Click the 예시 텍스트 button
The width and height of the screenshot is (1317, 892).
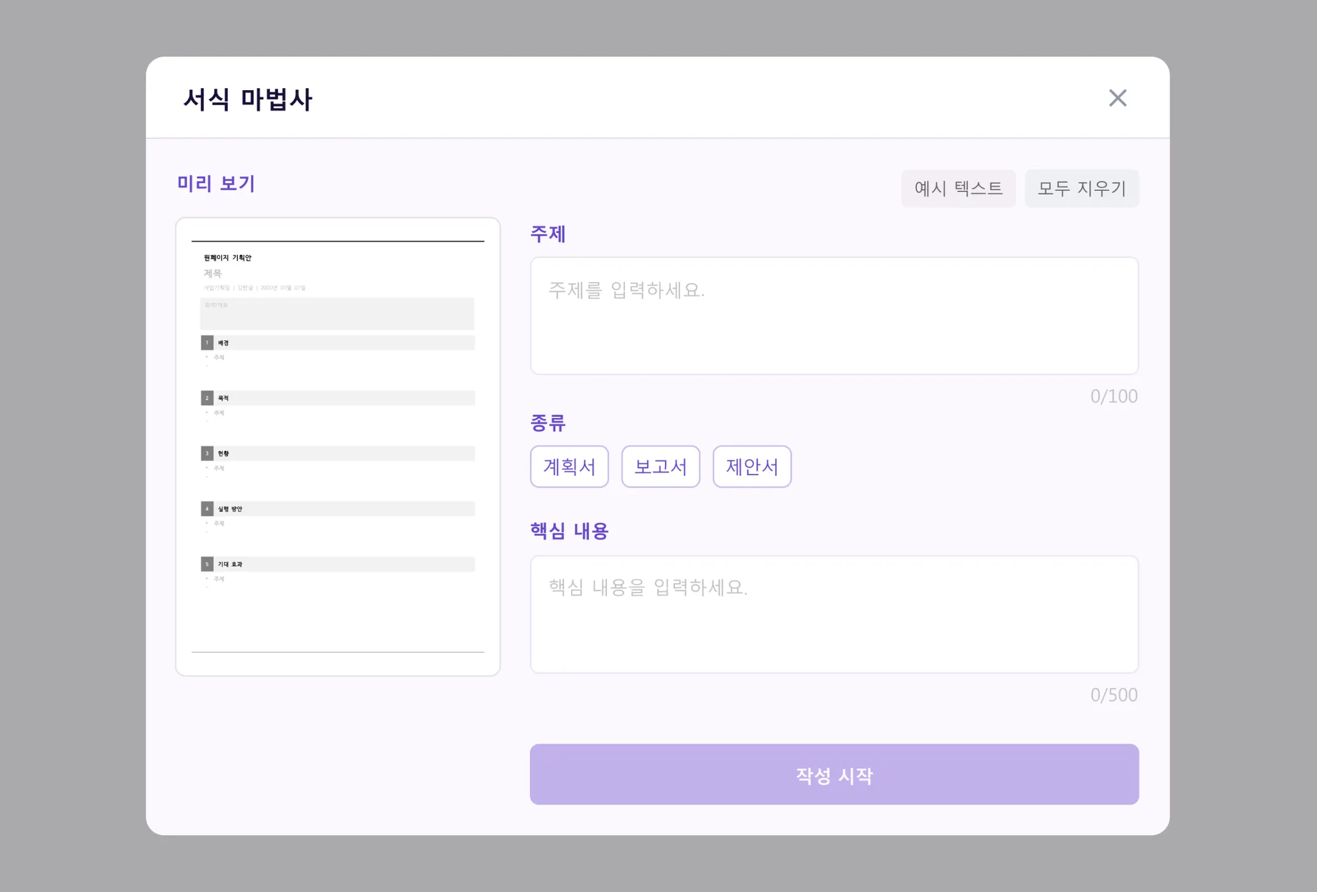(x=958, y=188)
